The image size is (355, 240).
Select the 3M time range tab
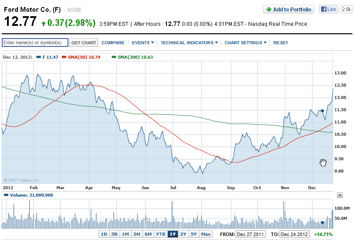136,234
